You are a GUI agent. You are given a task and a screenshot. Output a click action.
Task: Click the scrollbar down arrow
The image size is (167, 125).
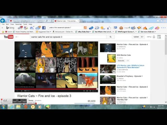tap(166, 102)
